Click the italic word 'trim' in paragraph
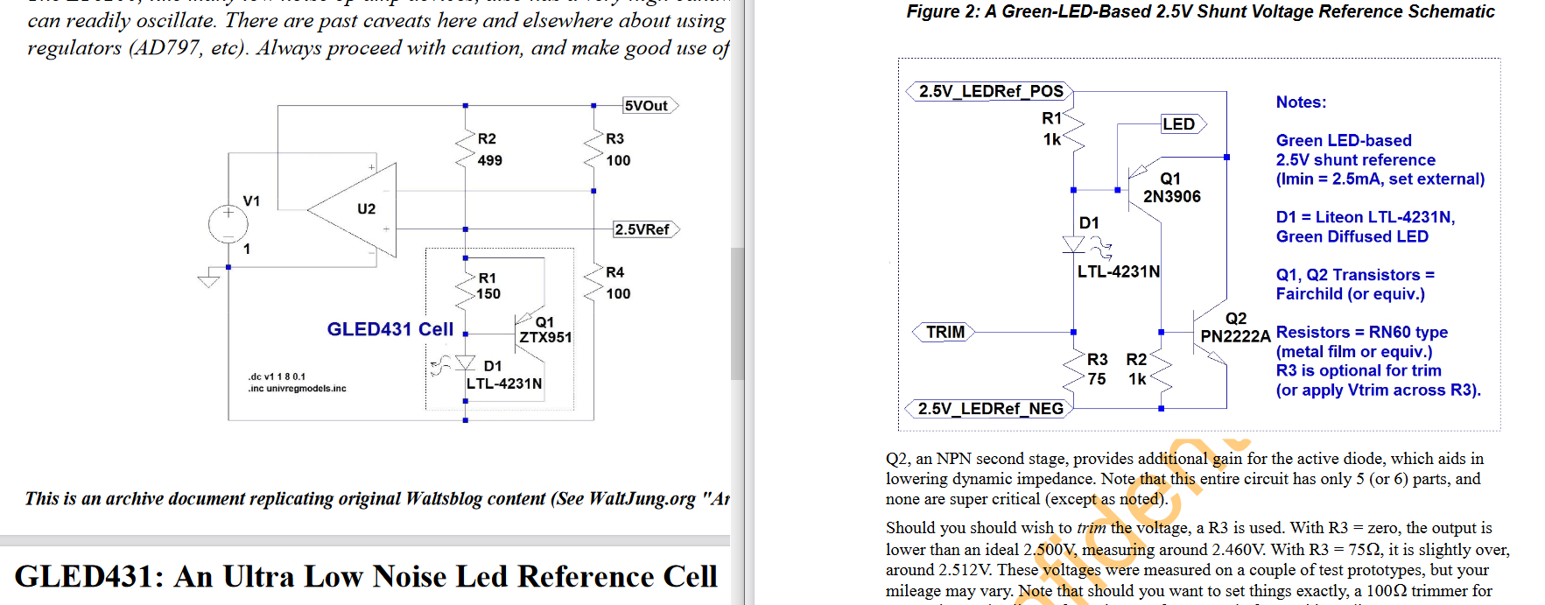Screen dimensions: 1545x605 click(1092, 528)
